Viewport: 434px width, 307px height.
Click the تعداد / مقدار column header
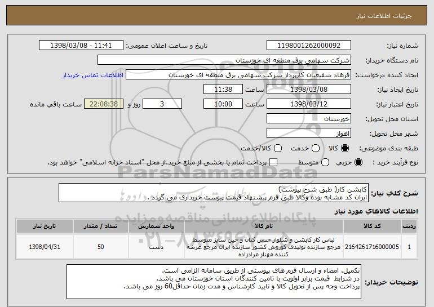pyautogui.click(x=100, y=226)
